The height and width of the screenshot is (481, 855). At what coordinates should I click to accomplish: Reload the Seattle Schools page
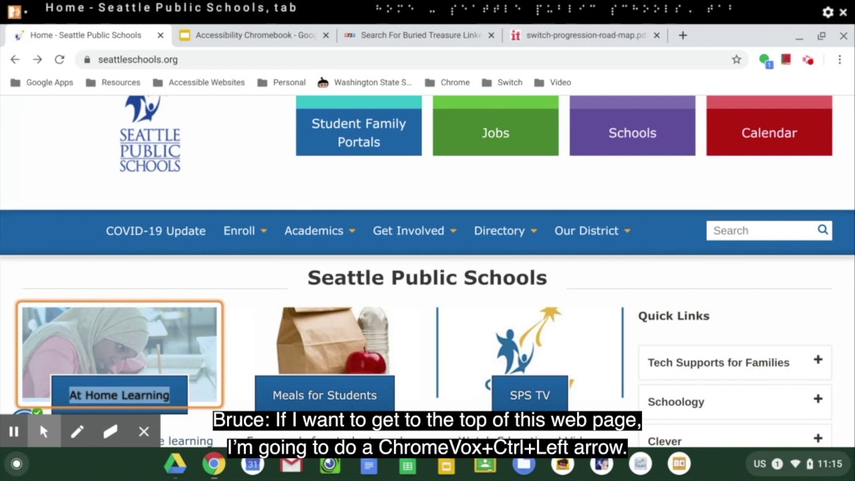(59, 59)
